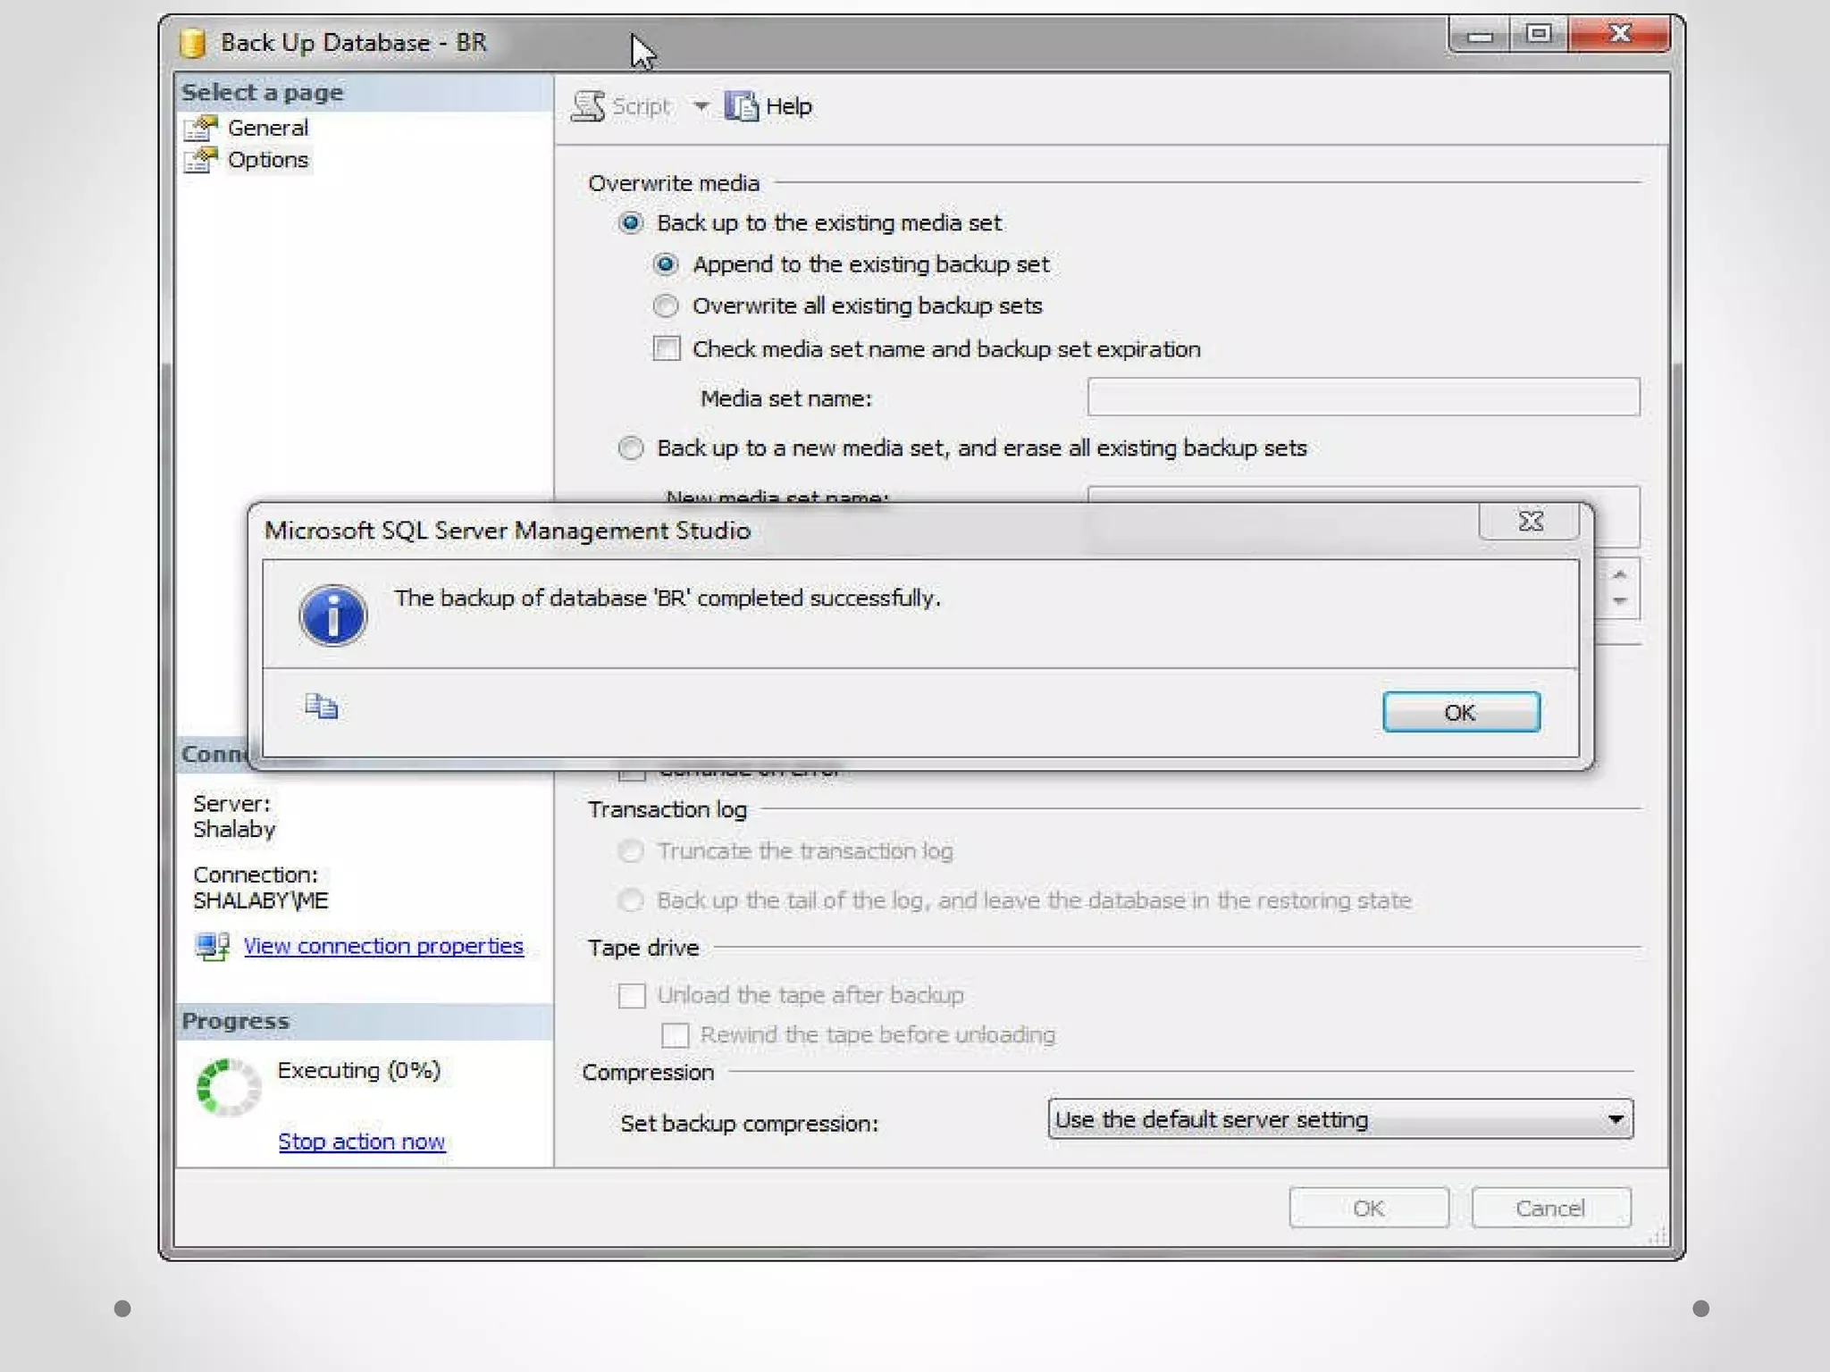The height and width of the screenshot is (1372, 1830).
Task: Expand the Script dropdown arrow
Action: [x=701, y=106]
